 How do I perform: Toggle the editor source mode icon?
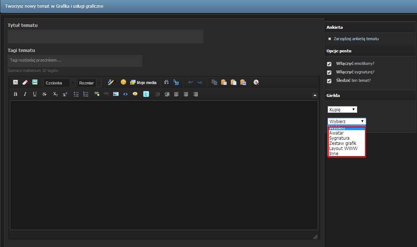tap(15, 82)
